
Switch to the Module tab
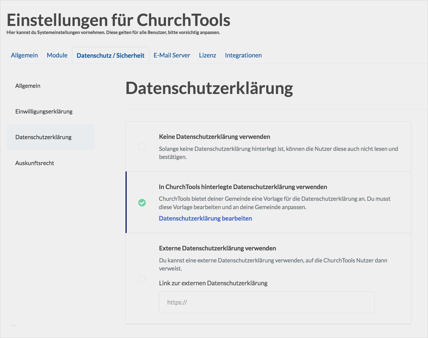[x=57, y=55]
